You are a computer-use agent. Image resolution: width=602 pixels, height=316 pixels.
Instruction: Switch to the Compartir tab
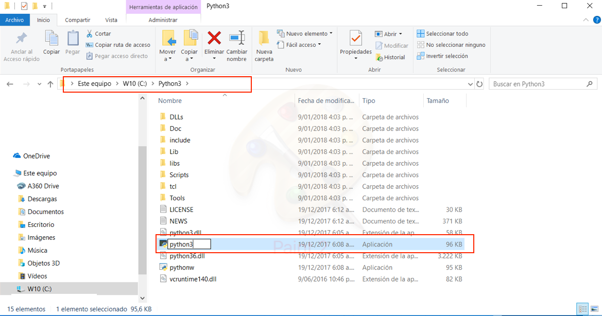point(78,20)
